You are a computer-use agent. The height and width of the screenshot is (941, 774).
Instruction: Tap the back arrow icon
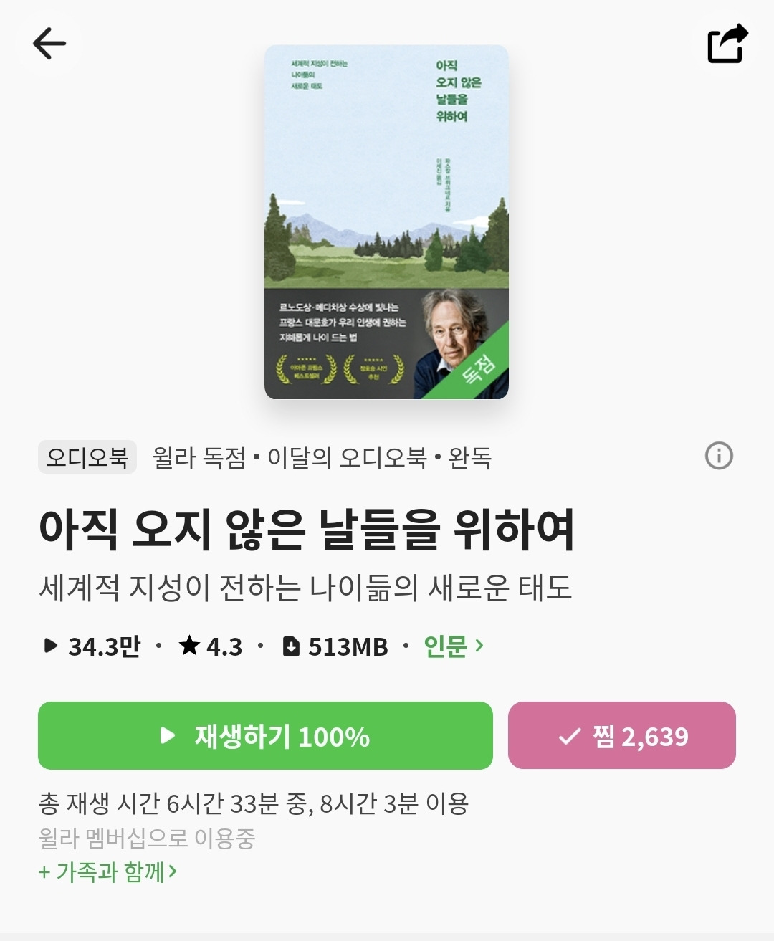pos(49,44)
